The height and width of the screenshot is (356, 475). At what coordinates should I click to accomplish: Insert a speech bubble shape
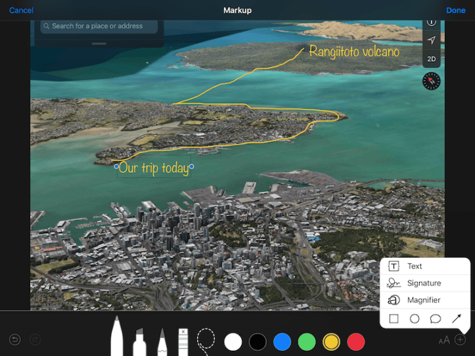pos(435,319)
